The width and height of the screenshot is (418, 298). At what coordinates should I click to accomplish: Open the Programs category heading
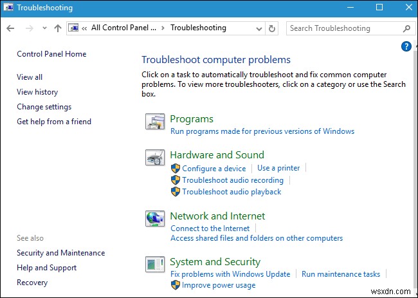coord(192,119)
